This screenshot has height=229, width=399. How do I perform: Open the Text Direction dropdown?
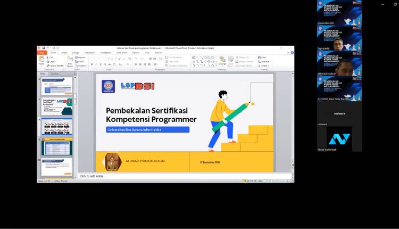tap(174, 58)
